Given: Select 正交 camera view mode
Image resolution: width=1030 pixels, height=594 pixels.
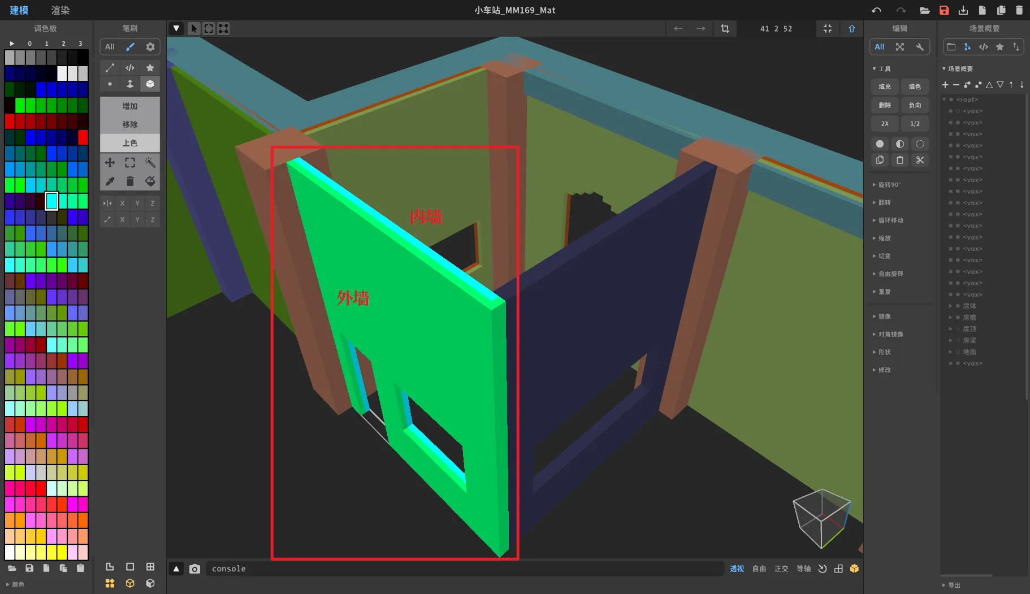Looking at the screenshot, I should 781,569.
